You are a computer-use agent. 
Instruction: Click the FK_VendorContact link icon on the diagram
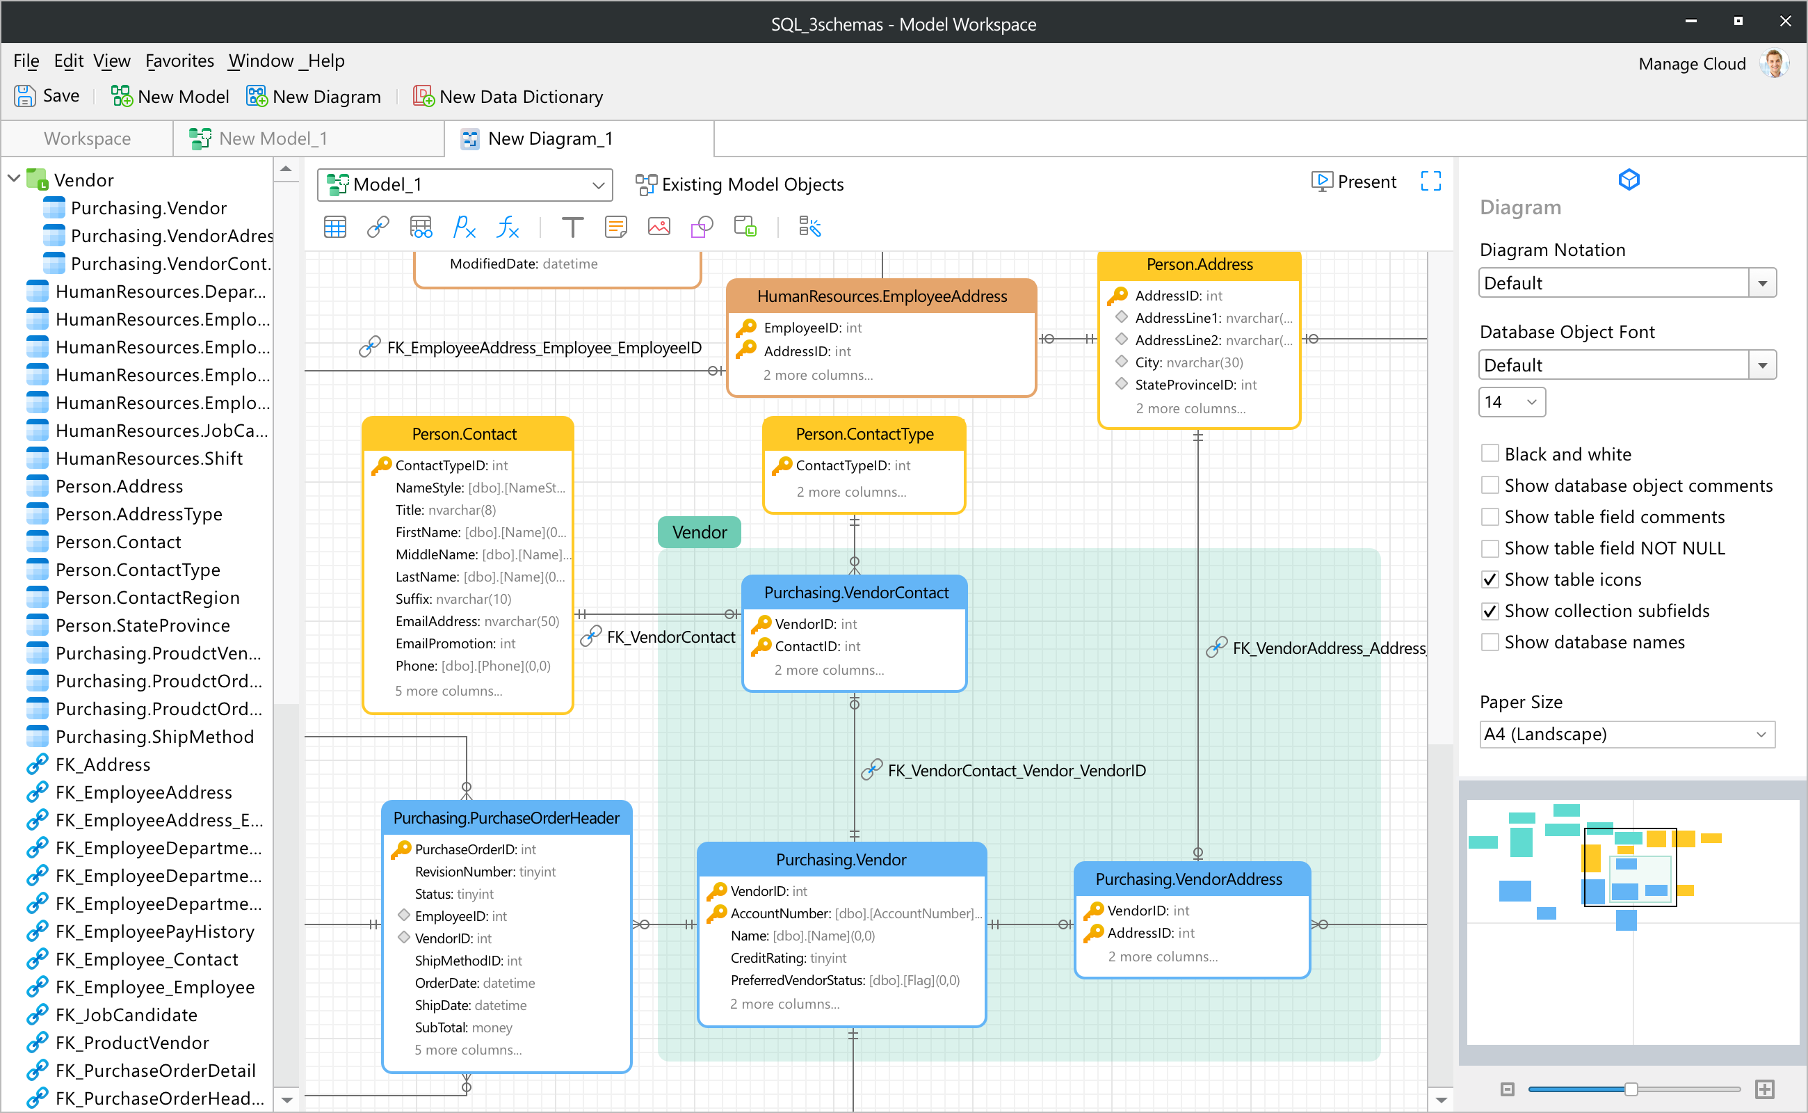click(x=591, y=636)
